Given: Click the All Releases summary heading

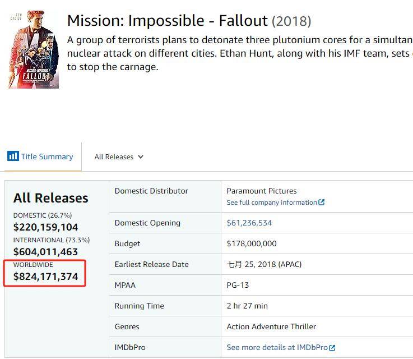Looking at the screenshot, I should tap(51, 198).
